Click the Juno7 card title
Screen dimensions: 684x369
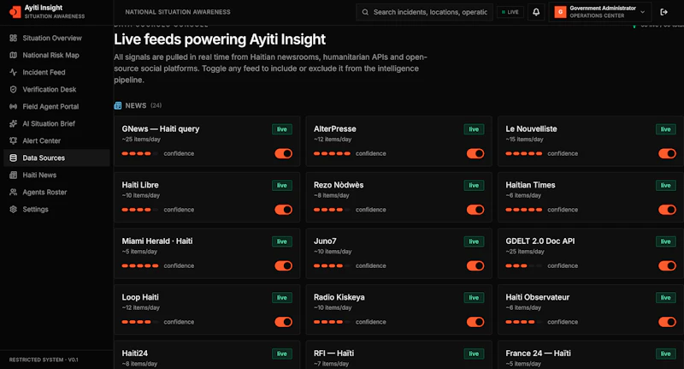(325, 241)
